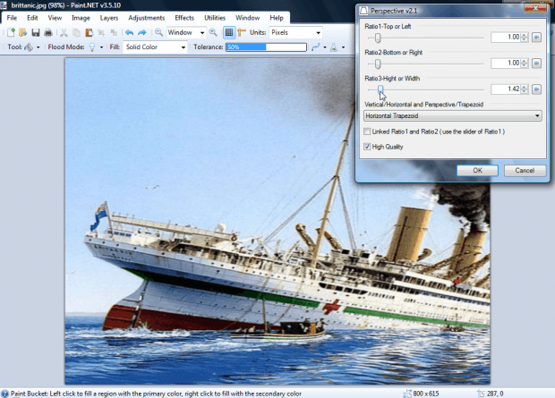Click Cancel in Perspective dialog
Screen dimensions: 555x398
click(525, 170)
